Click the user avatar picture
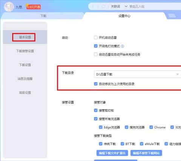Image resolution: width=181 pixels, height=161 pixels. tap(9, 6)
